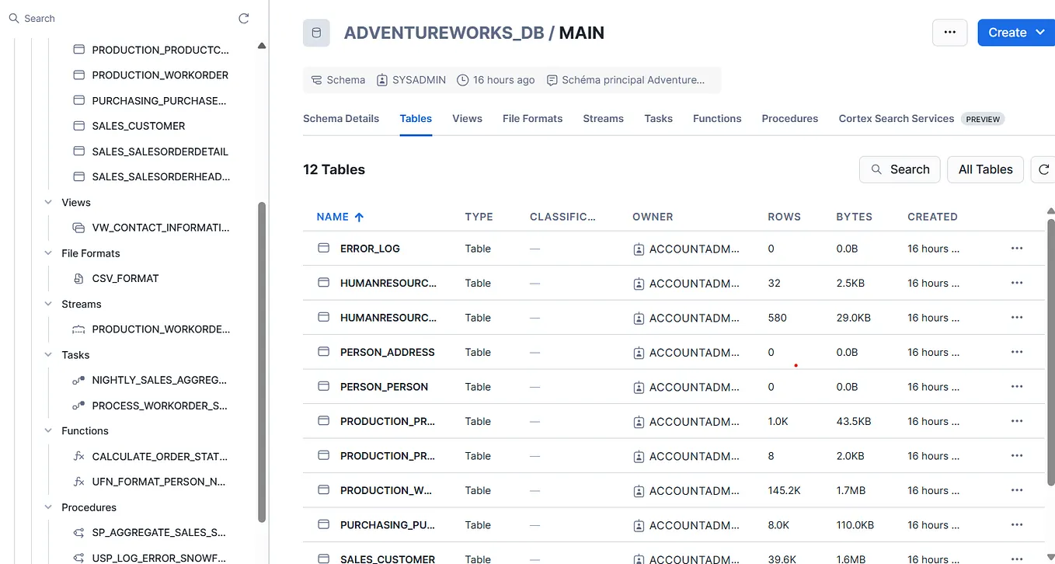Click the task icon beside PROCESS_WORKORDER_S
Viewport: 1055px width, 564px height.
(x=78, y=405)
